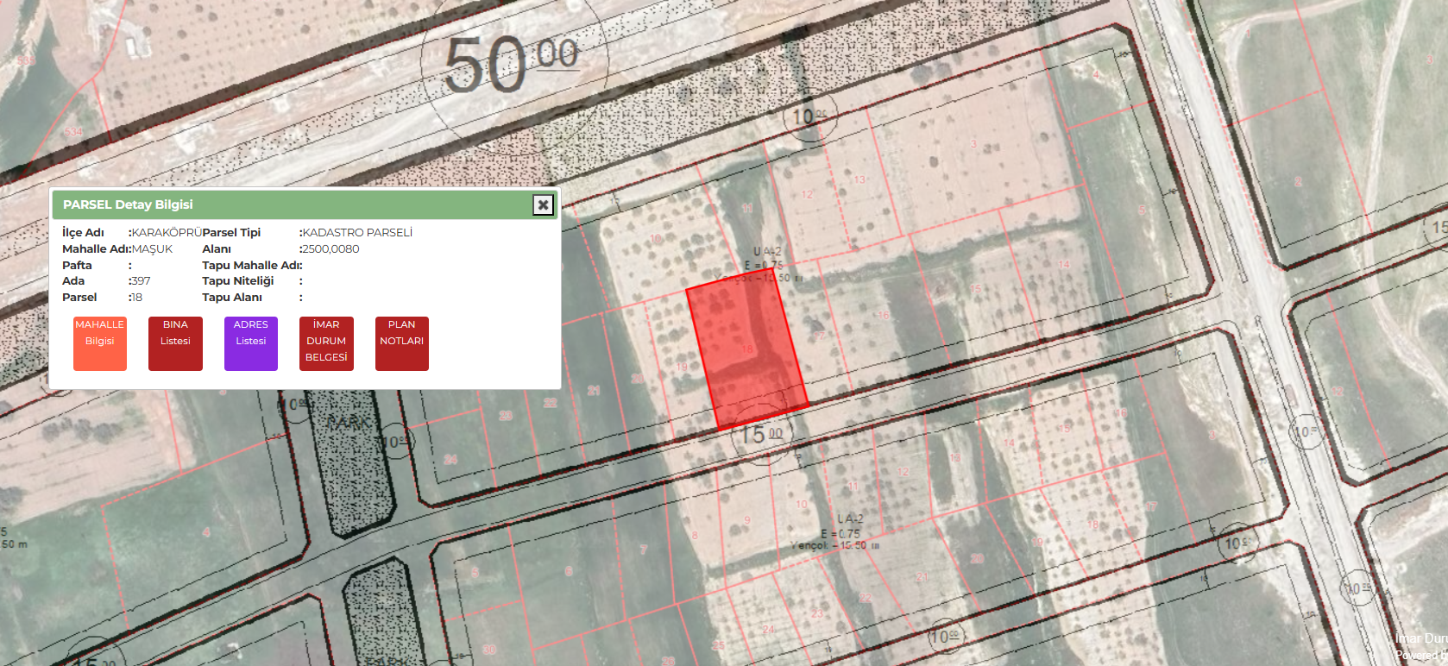1448x666 pixels.
Task: Click the Powered by attribution link
Action: 1420,655
